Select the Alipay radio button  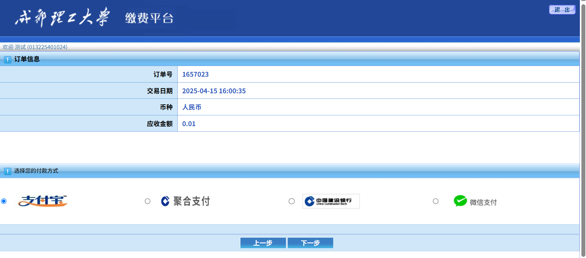pyautogui.click(x=4, y=201)
